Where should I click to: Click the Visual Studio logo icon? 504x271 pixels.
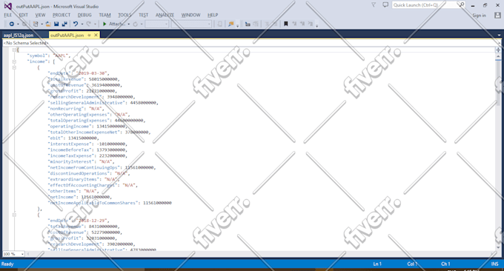pos(8,6)
